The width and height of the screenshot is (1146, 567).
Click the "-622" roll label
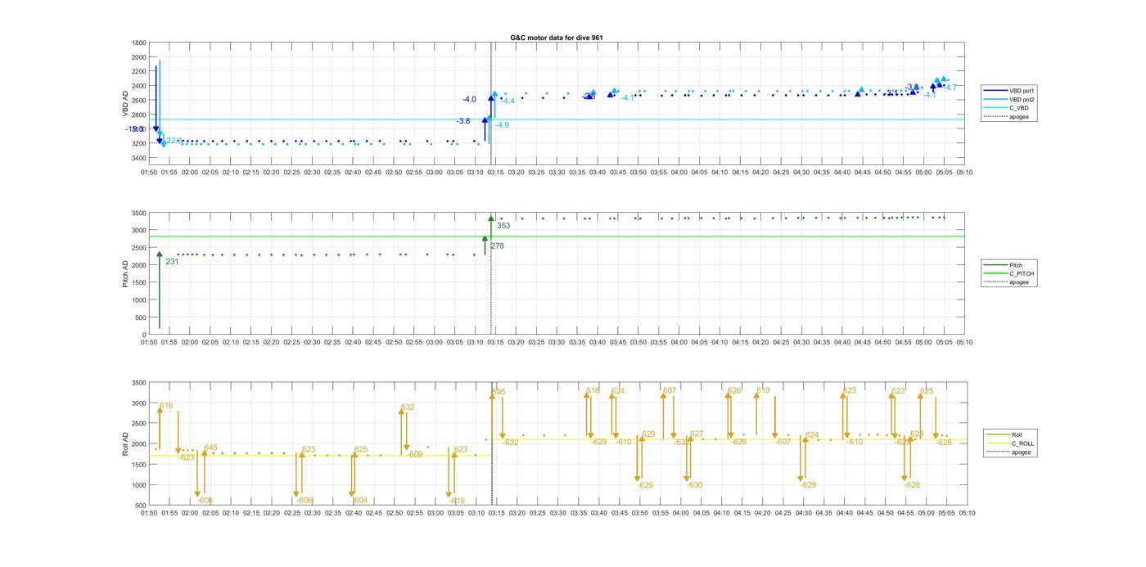(x=511, y=443)
